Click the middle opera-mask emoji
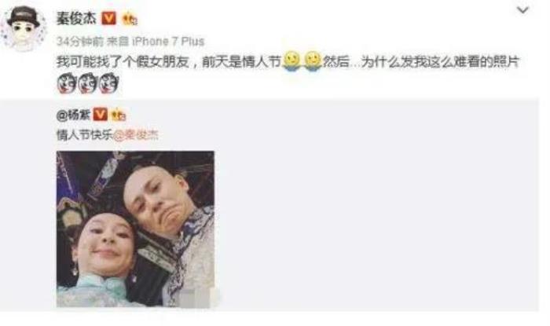This screenshot has height=326, width=550. point(87,83)
